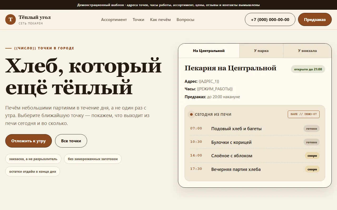This screenshot has height=210, width=337.
Task: Click the «Сеть пекарен» subtitle under the logo
Action: (x=31, y=23)
